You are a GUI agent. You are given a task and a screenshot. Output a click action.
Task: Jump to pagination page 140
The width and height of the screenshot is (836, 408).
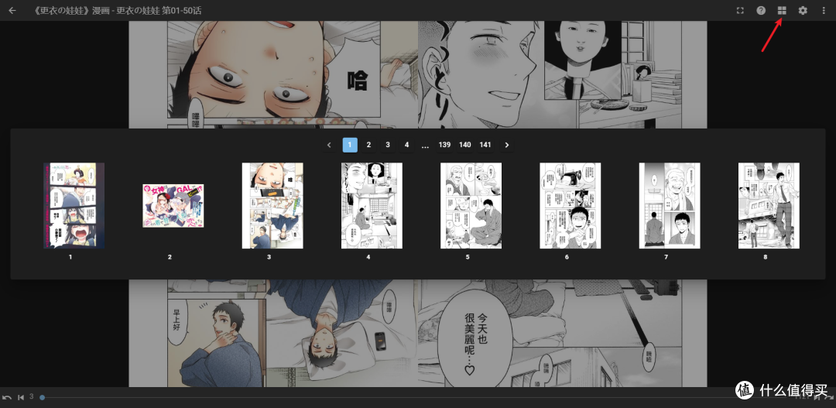465,145
